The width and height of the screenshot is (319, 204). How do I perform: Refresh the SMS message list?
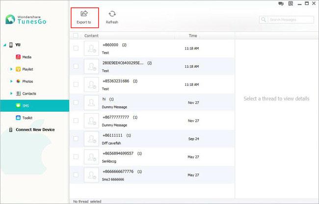(x=112, y=18)
